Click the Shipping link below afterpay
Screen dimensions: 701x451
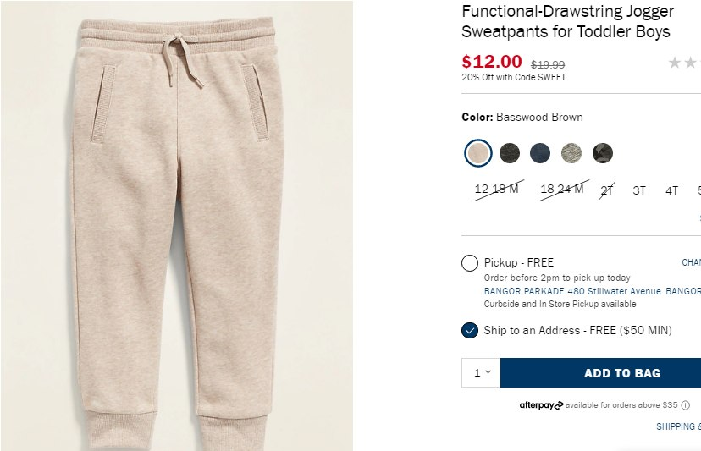click(679, 426)
